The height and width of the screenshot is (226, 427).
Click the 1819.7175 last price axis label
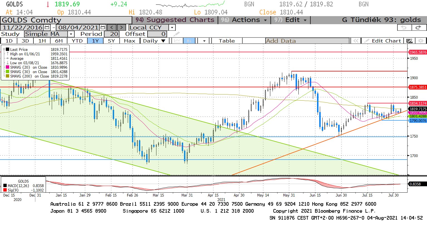418,109
